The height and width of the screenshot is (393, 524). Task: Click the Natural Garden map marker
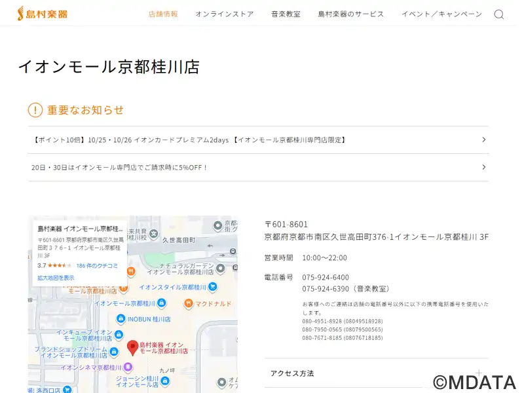coord(221,268)
